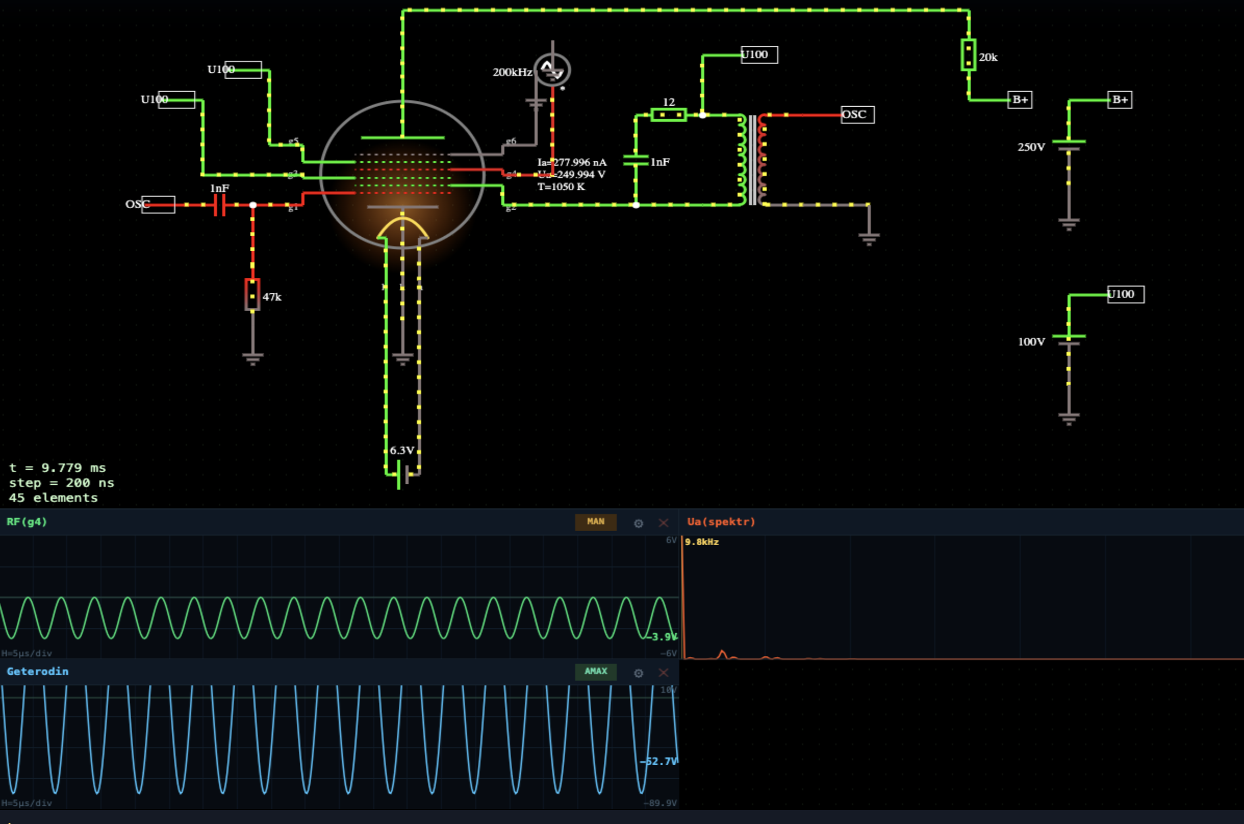Open settings gear of Geterodin scope
The width and height of the screenshot is (1244, 824).
638,673
